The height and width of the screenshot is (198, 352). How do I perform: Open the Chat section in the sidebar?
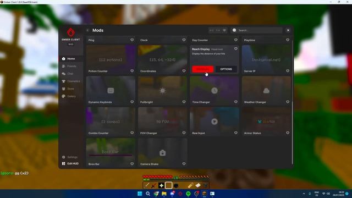pyautogui.click(x=71, y=74)
